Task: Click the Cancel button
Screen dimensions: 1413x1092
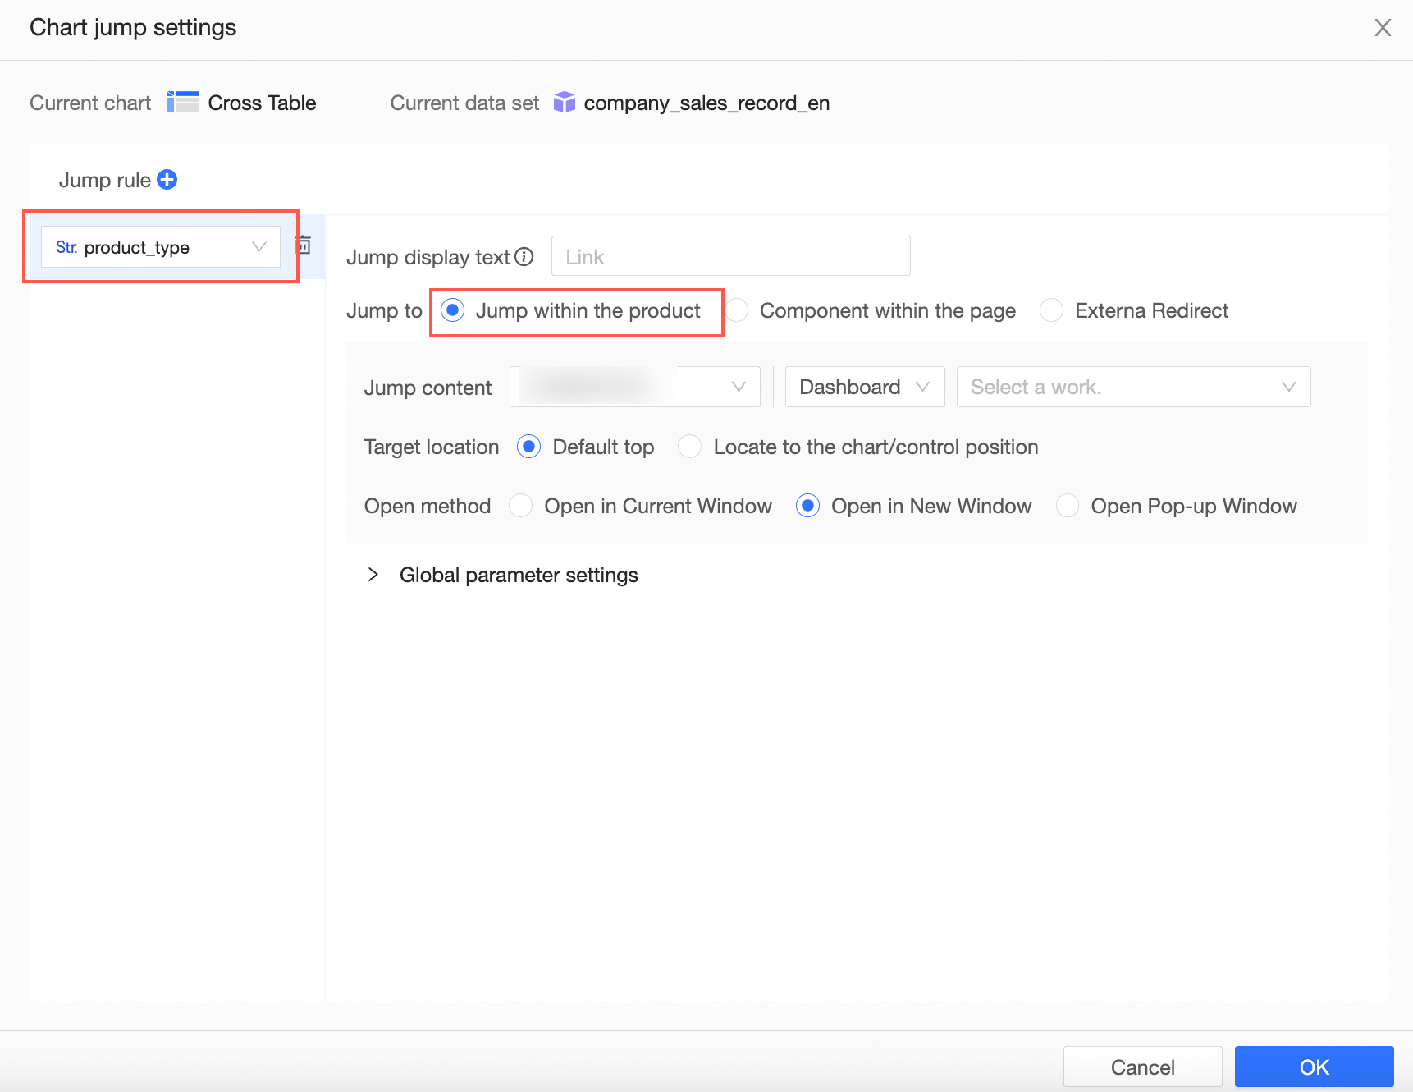Action: 1142,1067
